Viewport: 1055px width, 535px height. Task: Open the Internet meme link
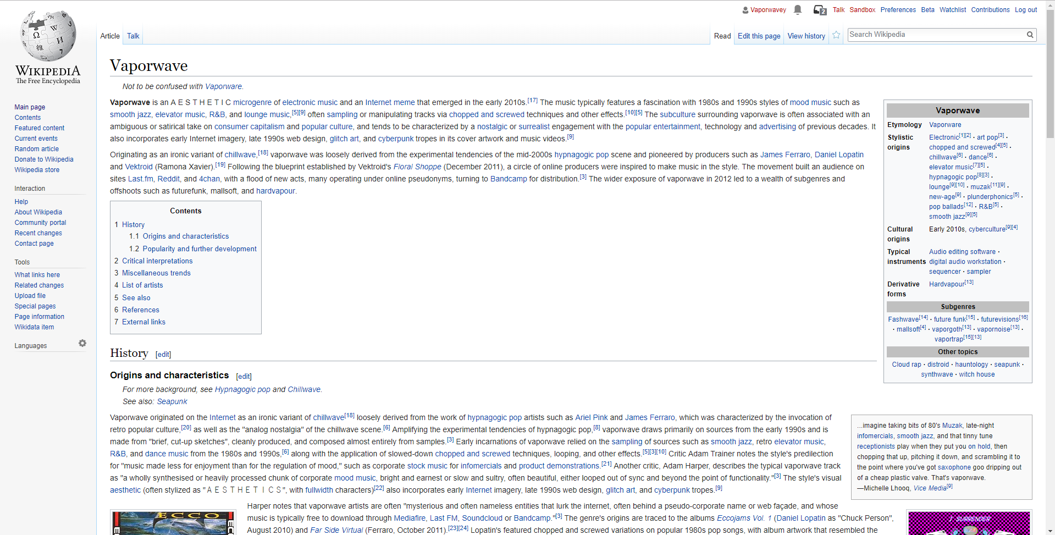390,103
